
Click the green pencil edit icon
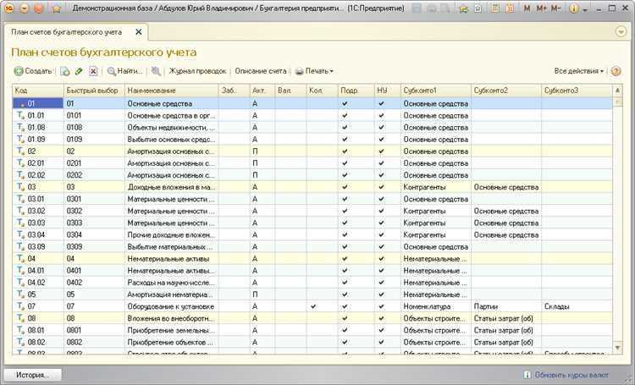pos(79,71)
